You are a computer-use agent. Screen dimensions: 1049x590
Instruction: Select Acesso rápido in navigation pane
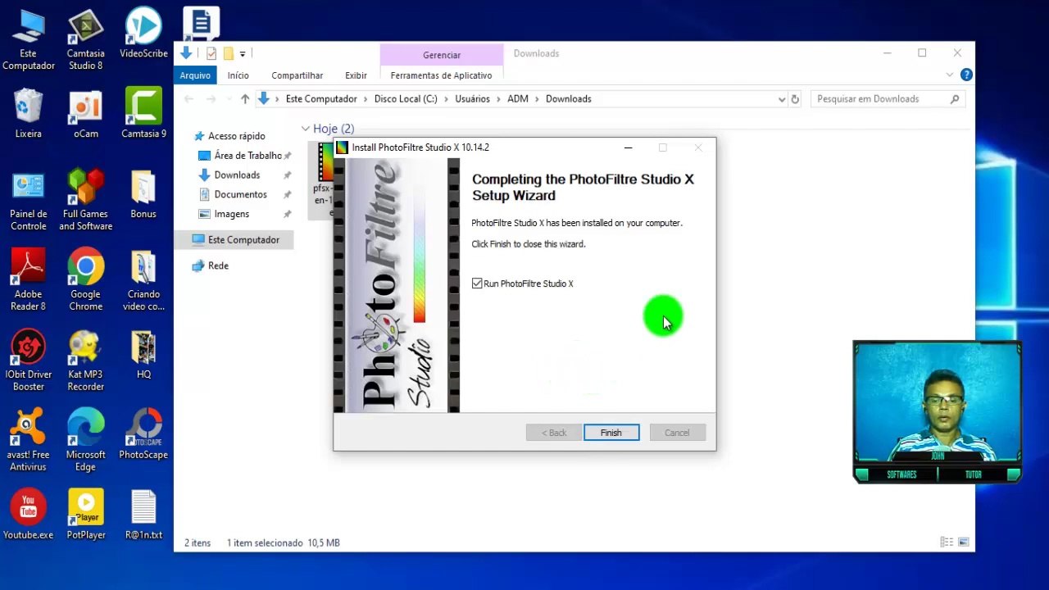pos(236,136)
